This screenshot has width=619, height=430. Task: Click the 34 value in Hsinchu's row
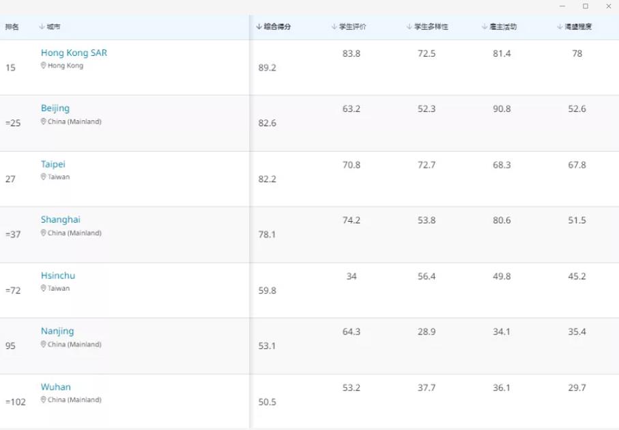pos(351,276)
